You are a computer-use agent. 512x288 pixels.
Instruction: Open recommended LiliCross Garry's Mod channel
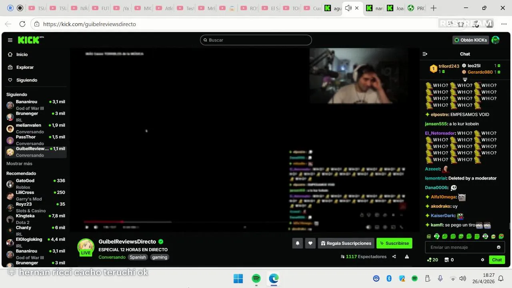tap(36, 196)
